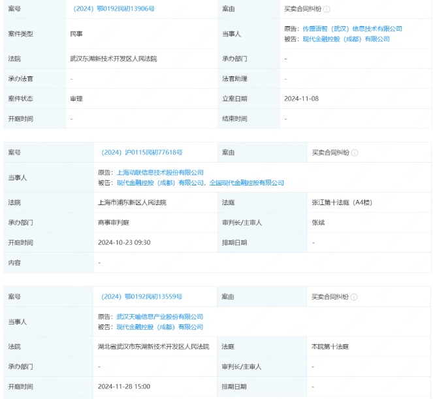The width and height of the screenshot is (433, 399).
Task: Click 审判长/主审人 label in case 13559
Action: [242, 367]
